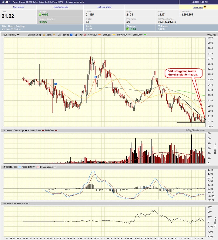Click the Divergence legend label
This screenshot has height=240, width=218.
(46, 167)
